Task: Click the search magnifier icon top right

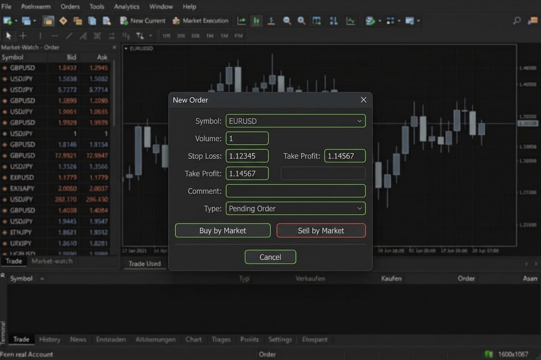Action: point(517,21)
